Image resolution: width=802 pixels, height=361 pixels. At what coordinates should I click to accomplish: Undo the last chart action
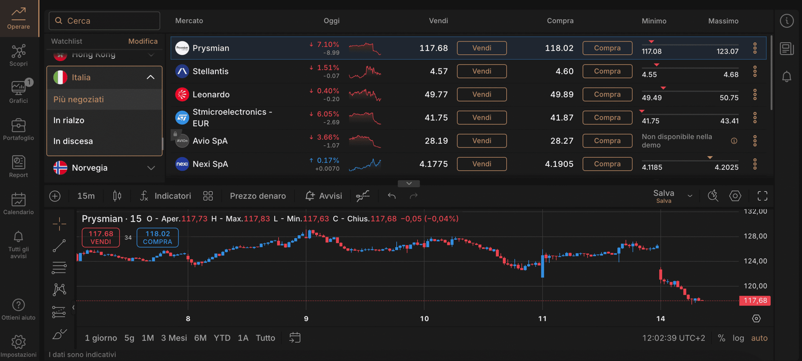point(391,196)
